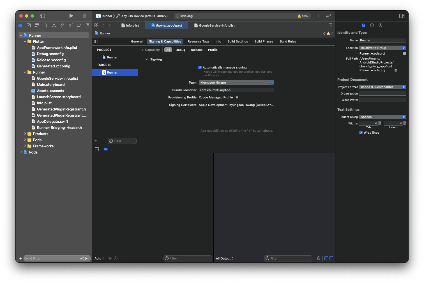Show the History inspector clock icon
The width and height of the screenshot is (424, 283).
[x=372, y=25]
